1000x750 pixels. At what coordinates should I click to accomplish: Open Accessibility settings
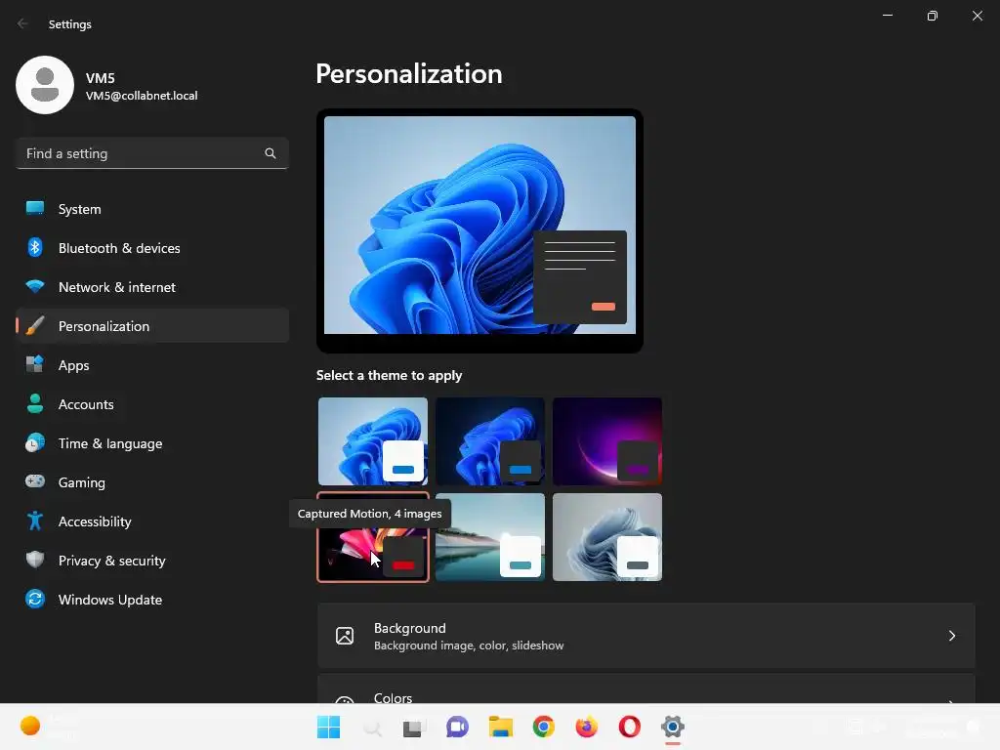point(151,521)
